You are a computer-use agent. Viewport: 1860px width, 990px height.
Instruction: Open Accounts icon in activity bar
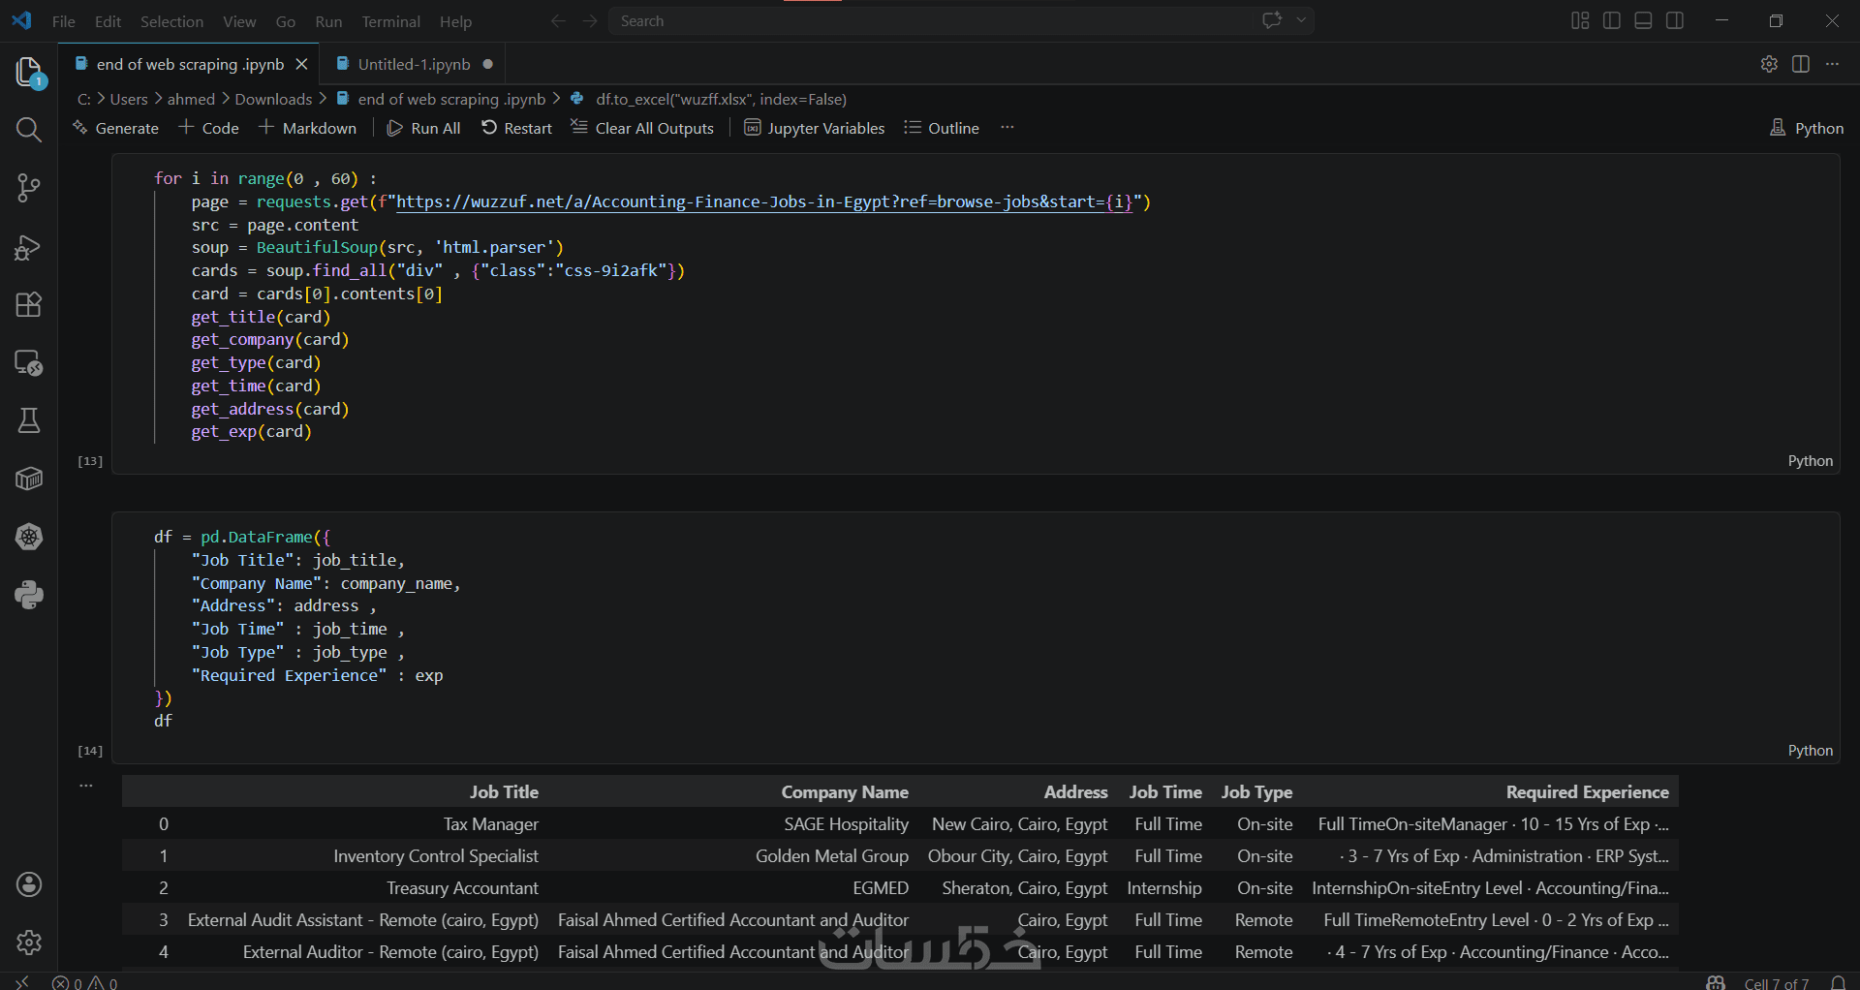coord(29,884)
